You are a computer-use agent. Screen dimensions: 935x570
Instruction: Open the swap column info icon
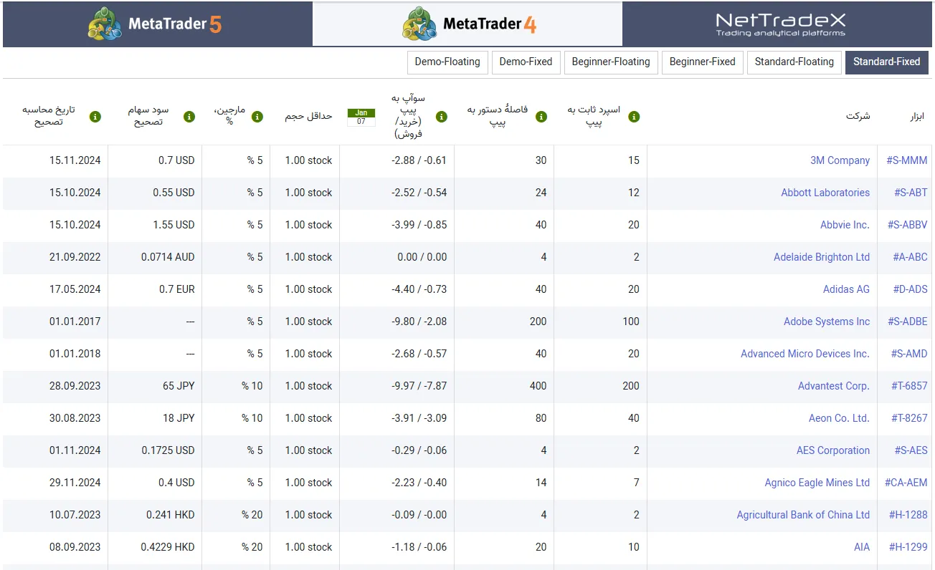point(441,116)
